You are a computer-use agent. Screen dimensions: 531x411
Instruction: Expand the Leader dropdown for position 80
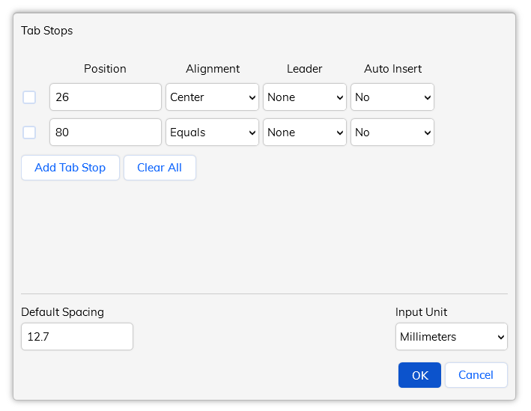tap(304, 133)
